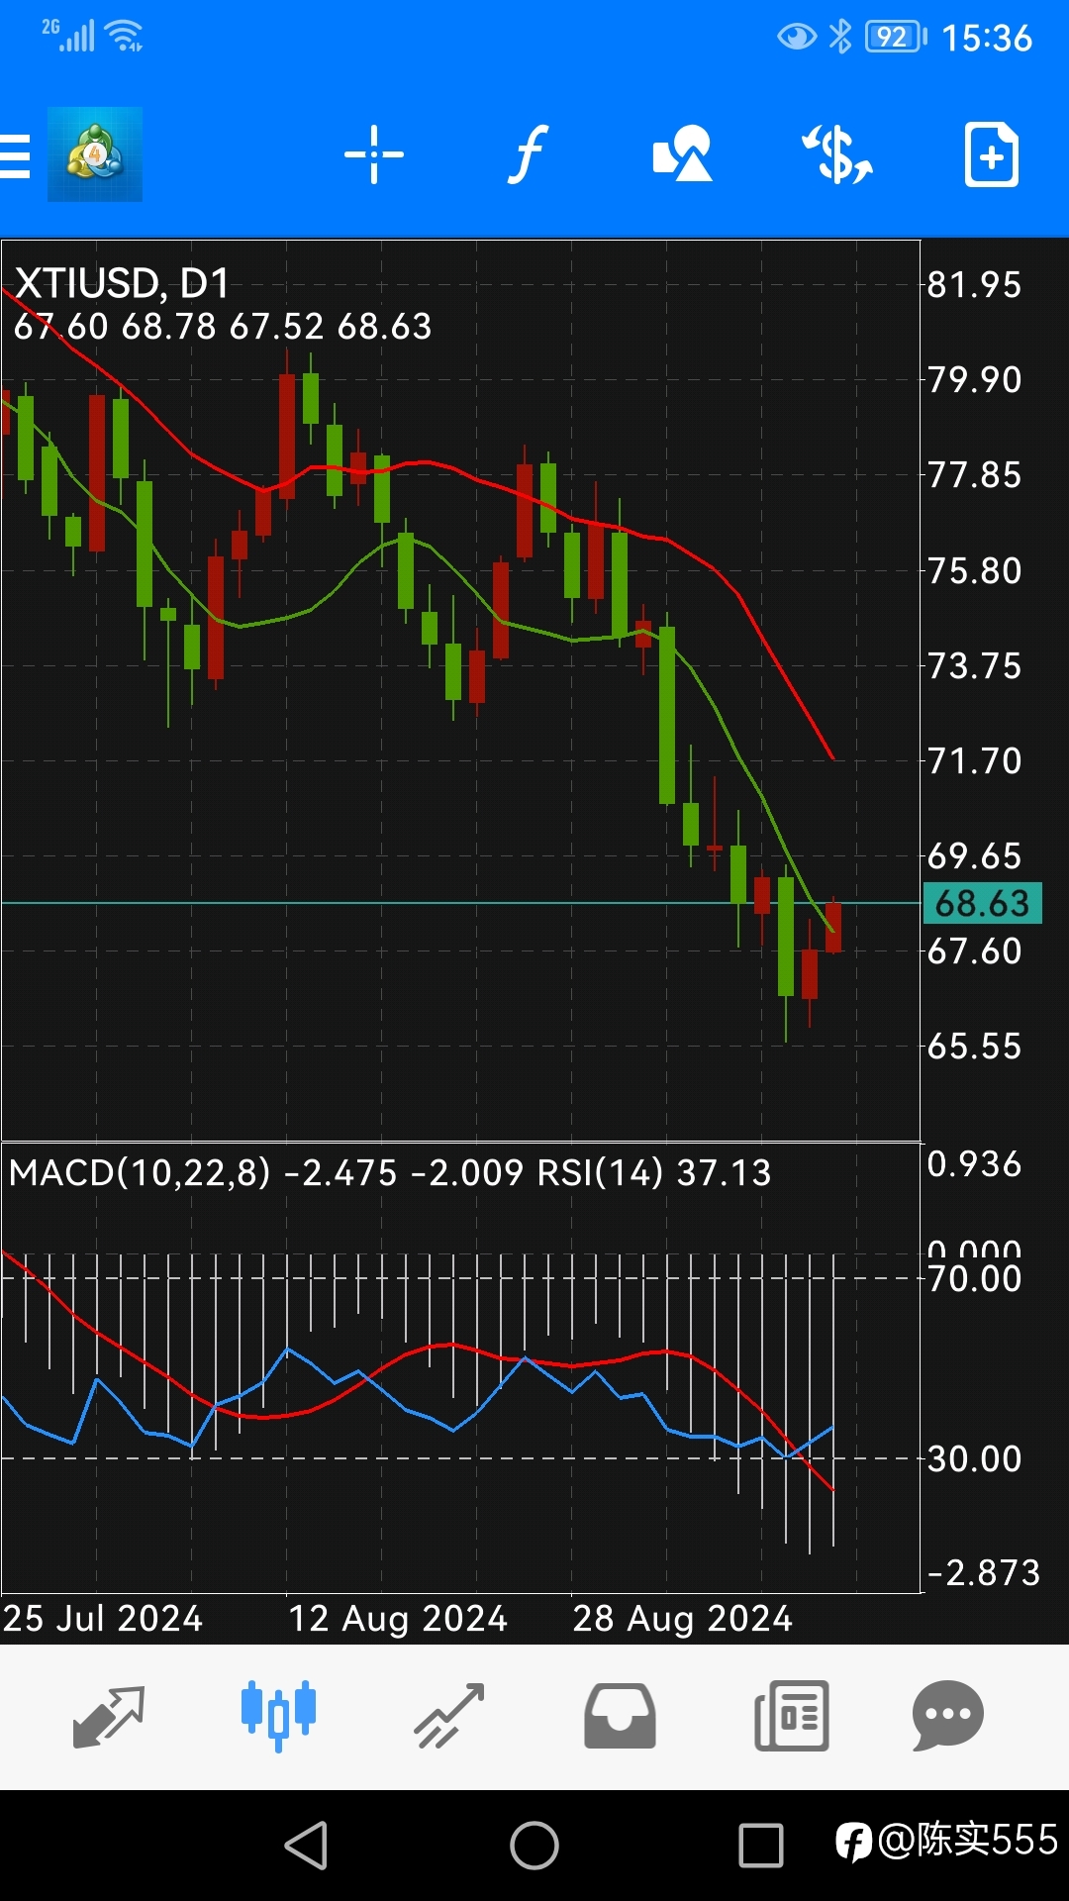The width and height of the screenshot is (1069, 1901).
Task: Tap the -2.873 indicator scale label
Action: [984, 1572]
